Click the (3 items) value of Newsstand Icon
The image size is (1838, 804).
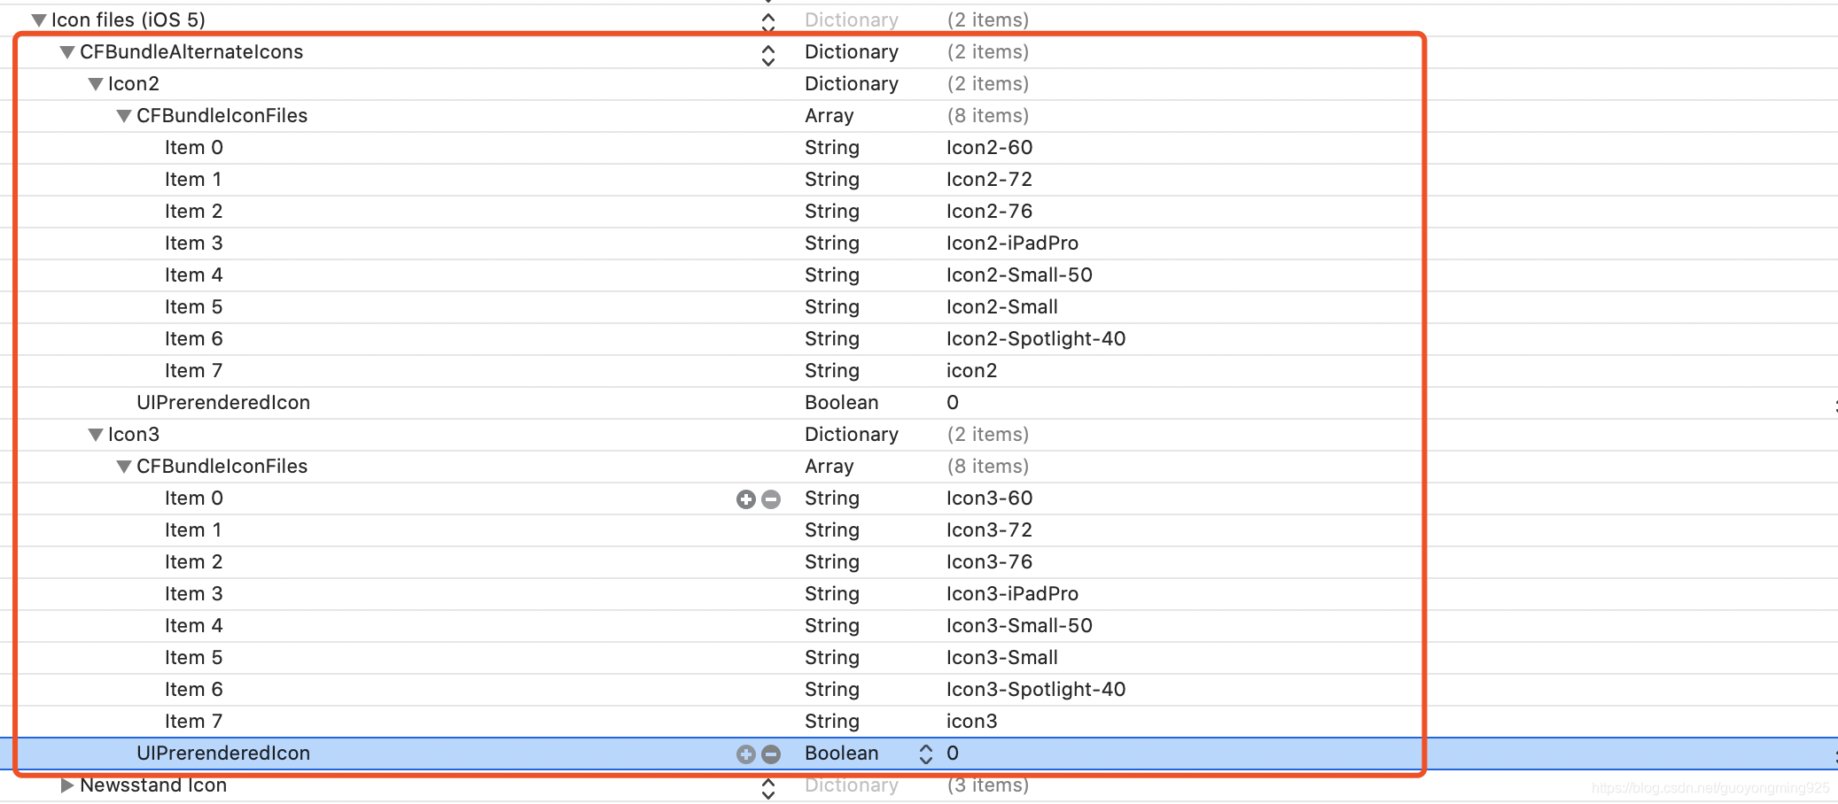[988, 785]
